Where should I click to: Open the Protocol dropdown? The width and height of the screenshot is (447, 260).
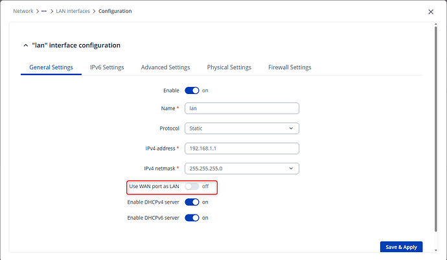(x=241, y=128)
